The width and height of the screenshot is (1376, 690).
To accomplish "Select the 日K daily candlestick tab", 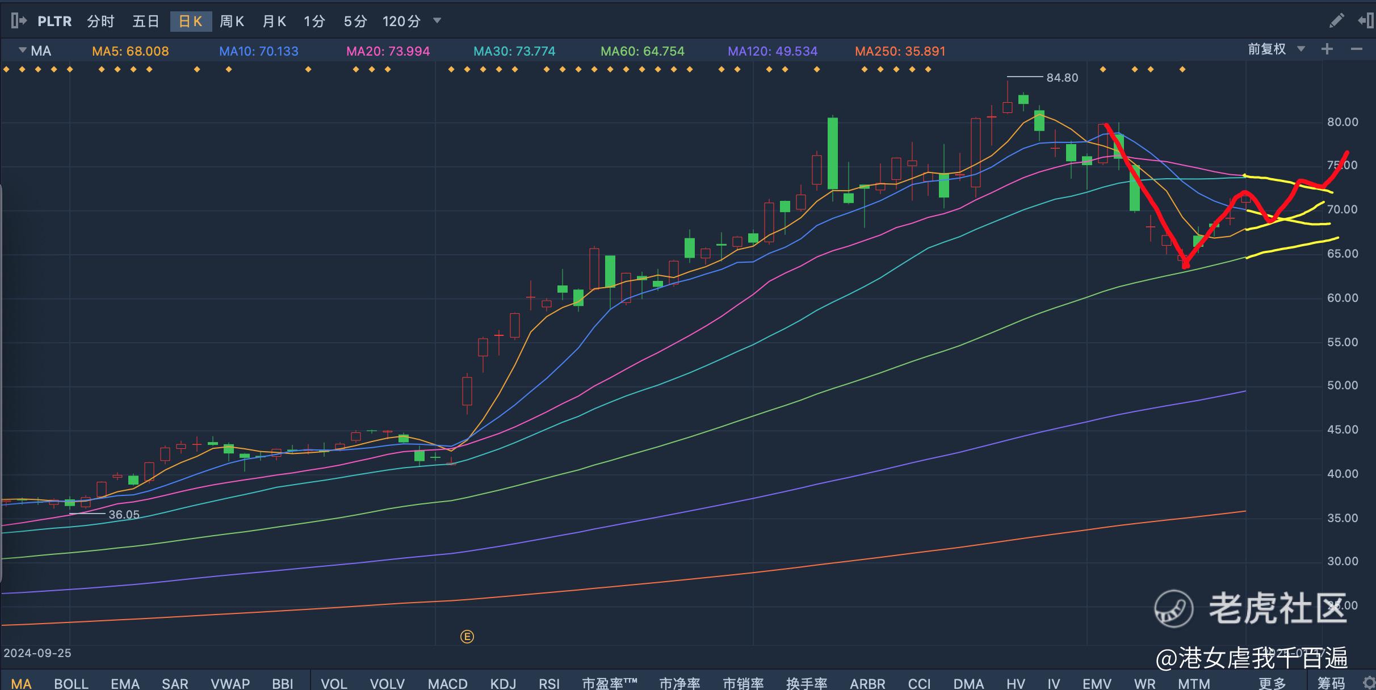I will 191,22.
